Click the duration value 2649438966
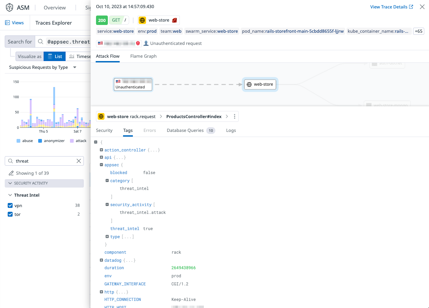The image size is (429, 308). 184,268
